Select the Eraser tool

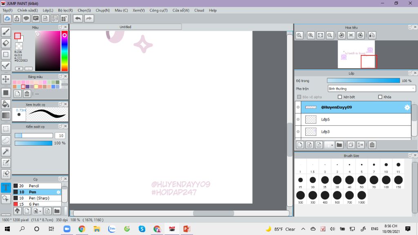point(6,43)
